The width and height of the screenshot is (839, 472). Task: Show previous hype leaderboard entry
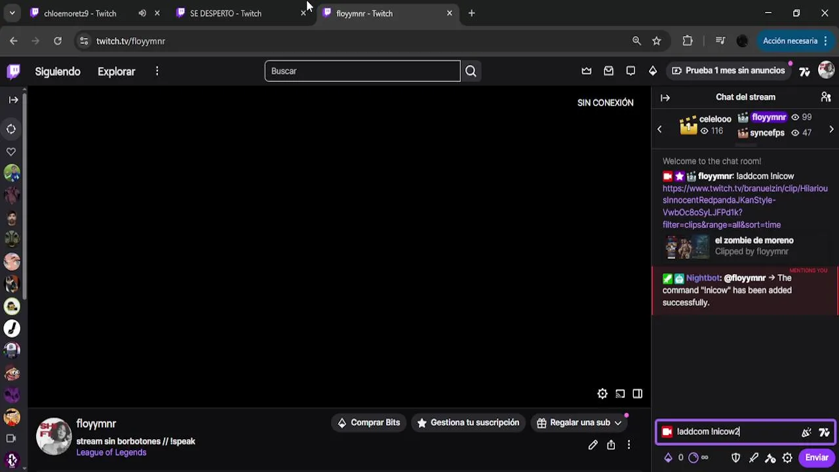pyautogui.click(x=659, y=129)
